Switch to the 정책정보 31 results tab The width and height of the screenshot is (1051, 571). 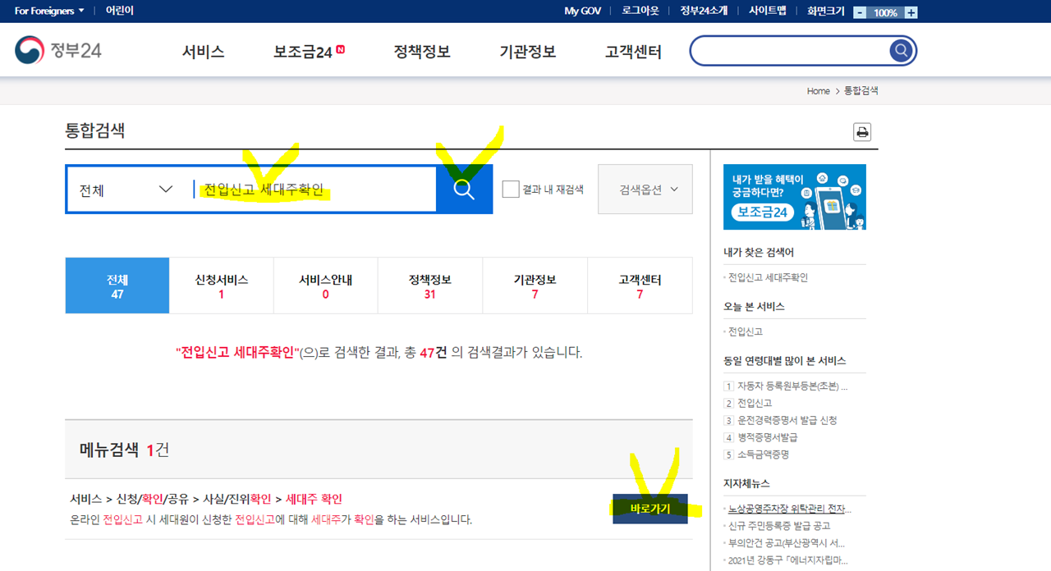coord(429,285)
